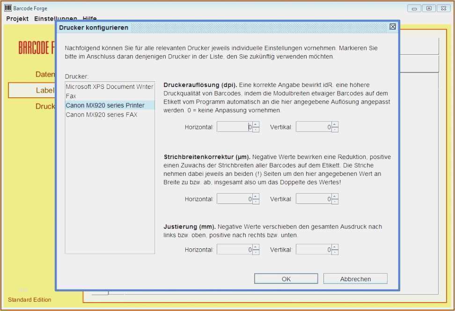The width and height of the screenshot is (455, 311).
Task: Increase vertical Justierung value
Action: (335, 247)
